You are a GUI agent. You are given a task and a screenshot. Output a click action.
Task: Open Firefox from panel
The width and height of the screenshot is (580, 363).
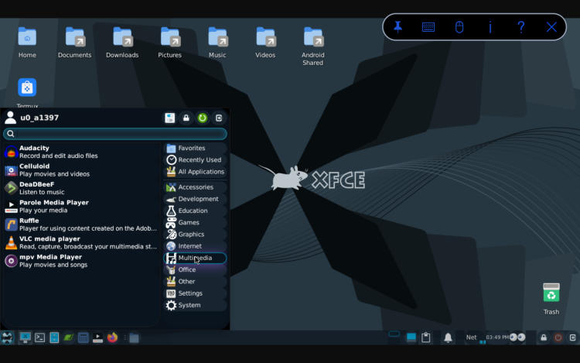(112, 337)
